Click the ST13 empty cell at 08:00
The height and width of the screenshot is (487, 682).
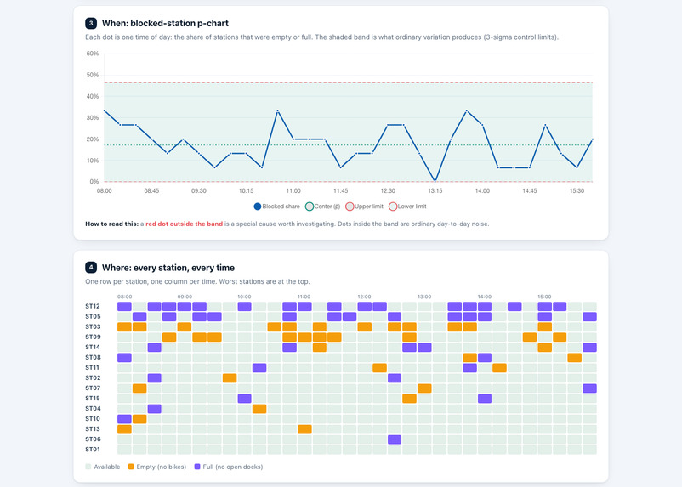pos(124,429)
